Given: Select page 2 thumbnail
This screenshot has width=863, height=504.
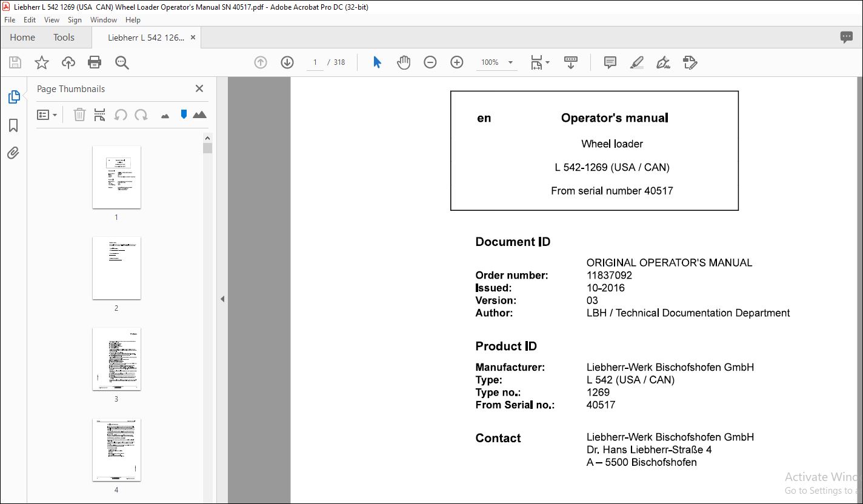Looking at the screenshot, I should tap(116, 268).
